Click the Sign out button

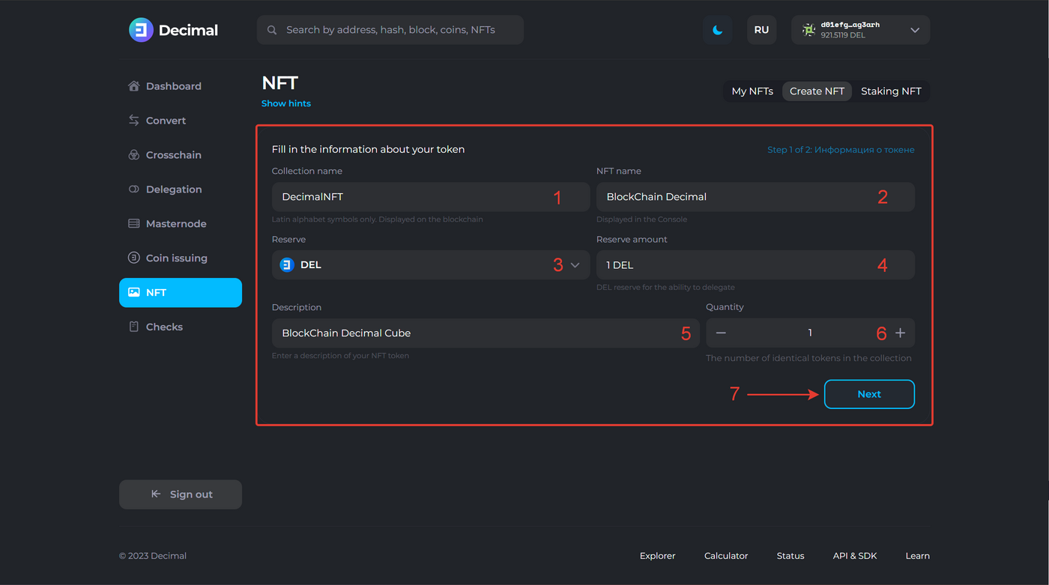[x=181, y=494]
